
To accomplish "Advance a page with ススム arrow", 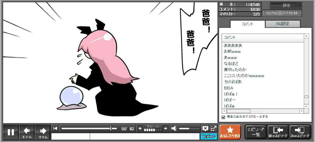I will coord(43,132).
